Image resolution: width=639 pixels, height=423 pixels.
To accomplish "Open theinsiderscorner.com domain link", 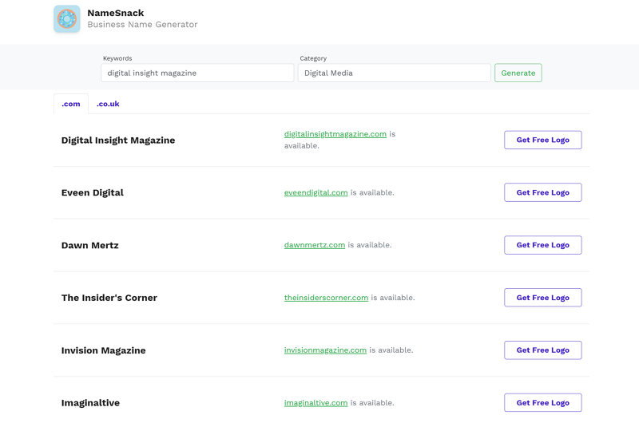I will pos(326,298).
